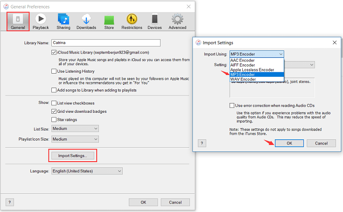Viewport: 343px width, 212px height.
Task: Enable error correction for Audio CDs
Action: [x=232, y=106]
